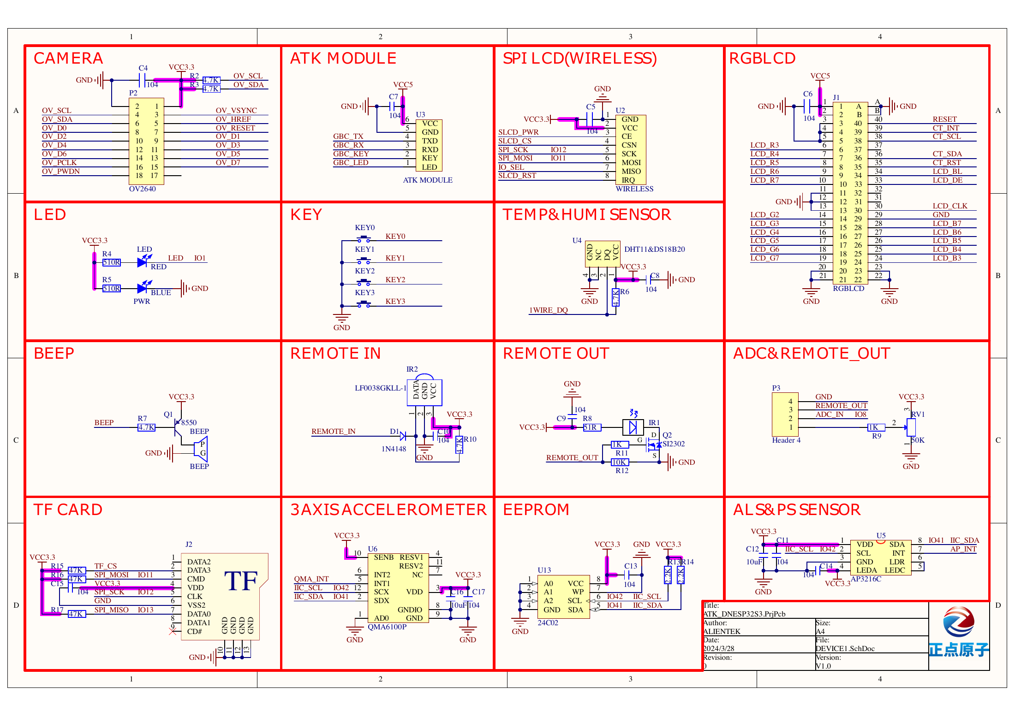
Task: Click the TEMP&HUMI SENSOR section title
Action: (587, 215)
